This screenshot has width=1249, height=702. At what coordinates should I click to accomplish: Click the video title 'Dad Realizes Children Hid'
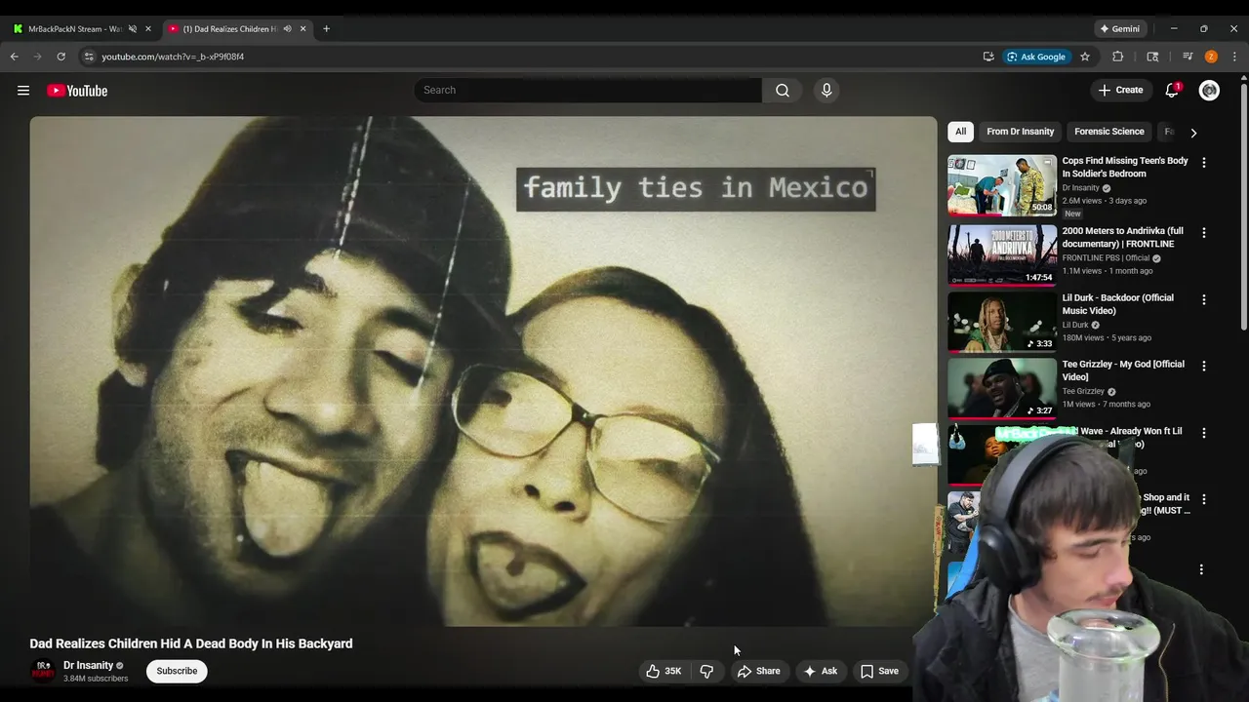(x=191, y=643)
